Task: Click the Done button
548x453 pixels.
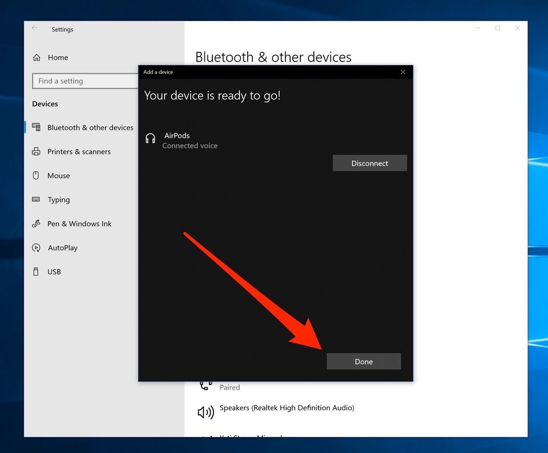Action: tap(364, 361)
